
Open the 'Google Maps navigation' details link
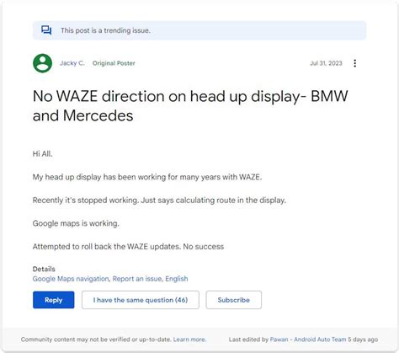coord(71,279)
